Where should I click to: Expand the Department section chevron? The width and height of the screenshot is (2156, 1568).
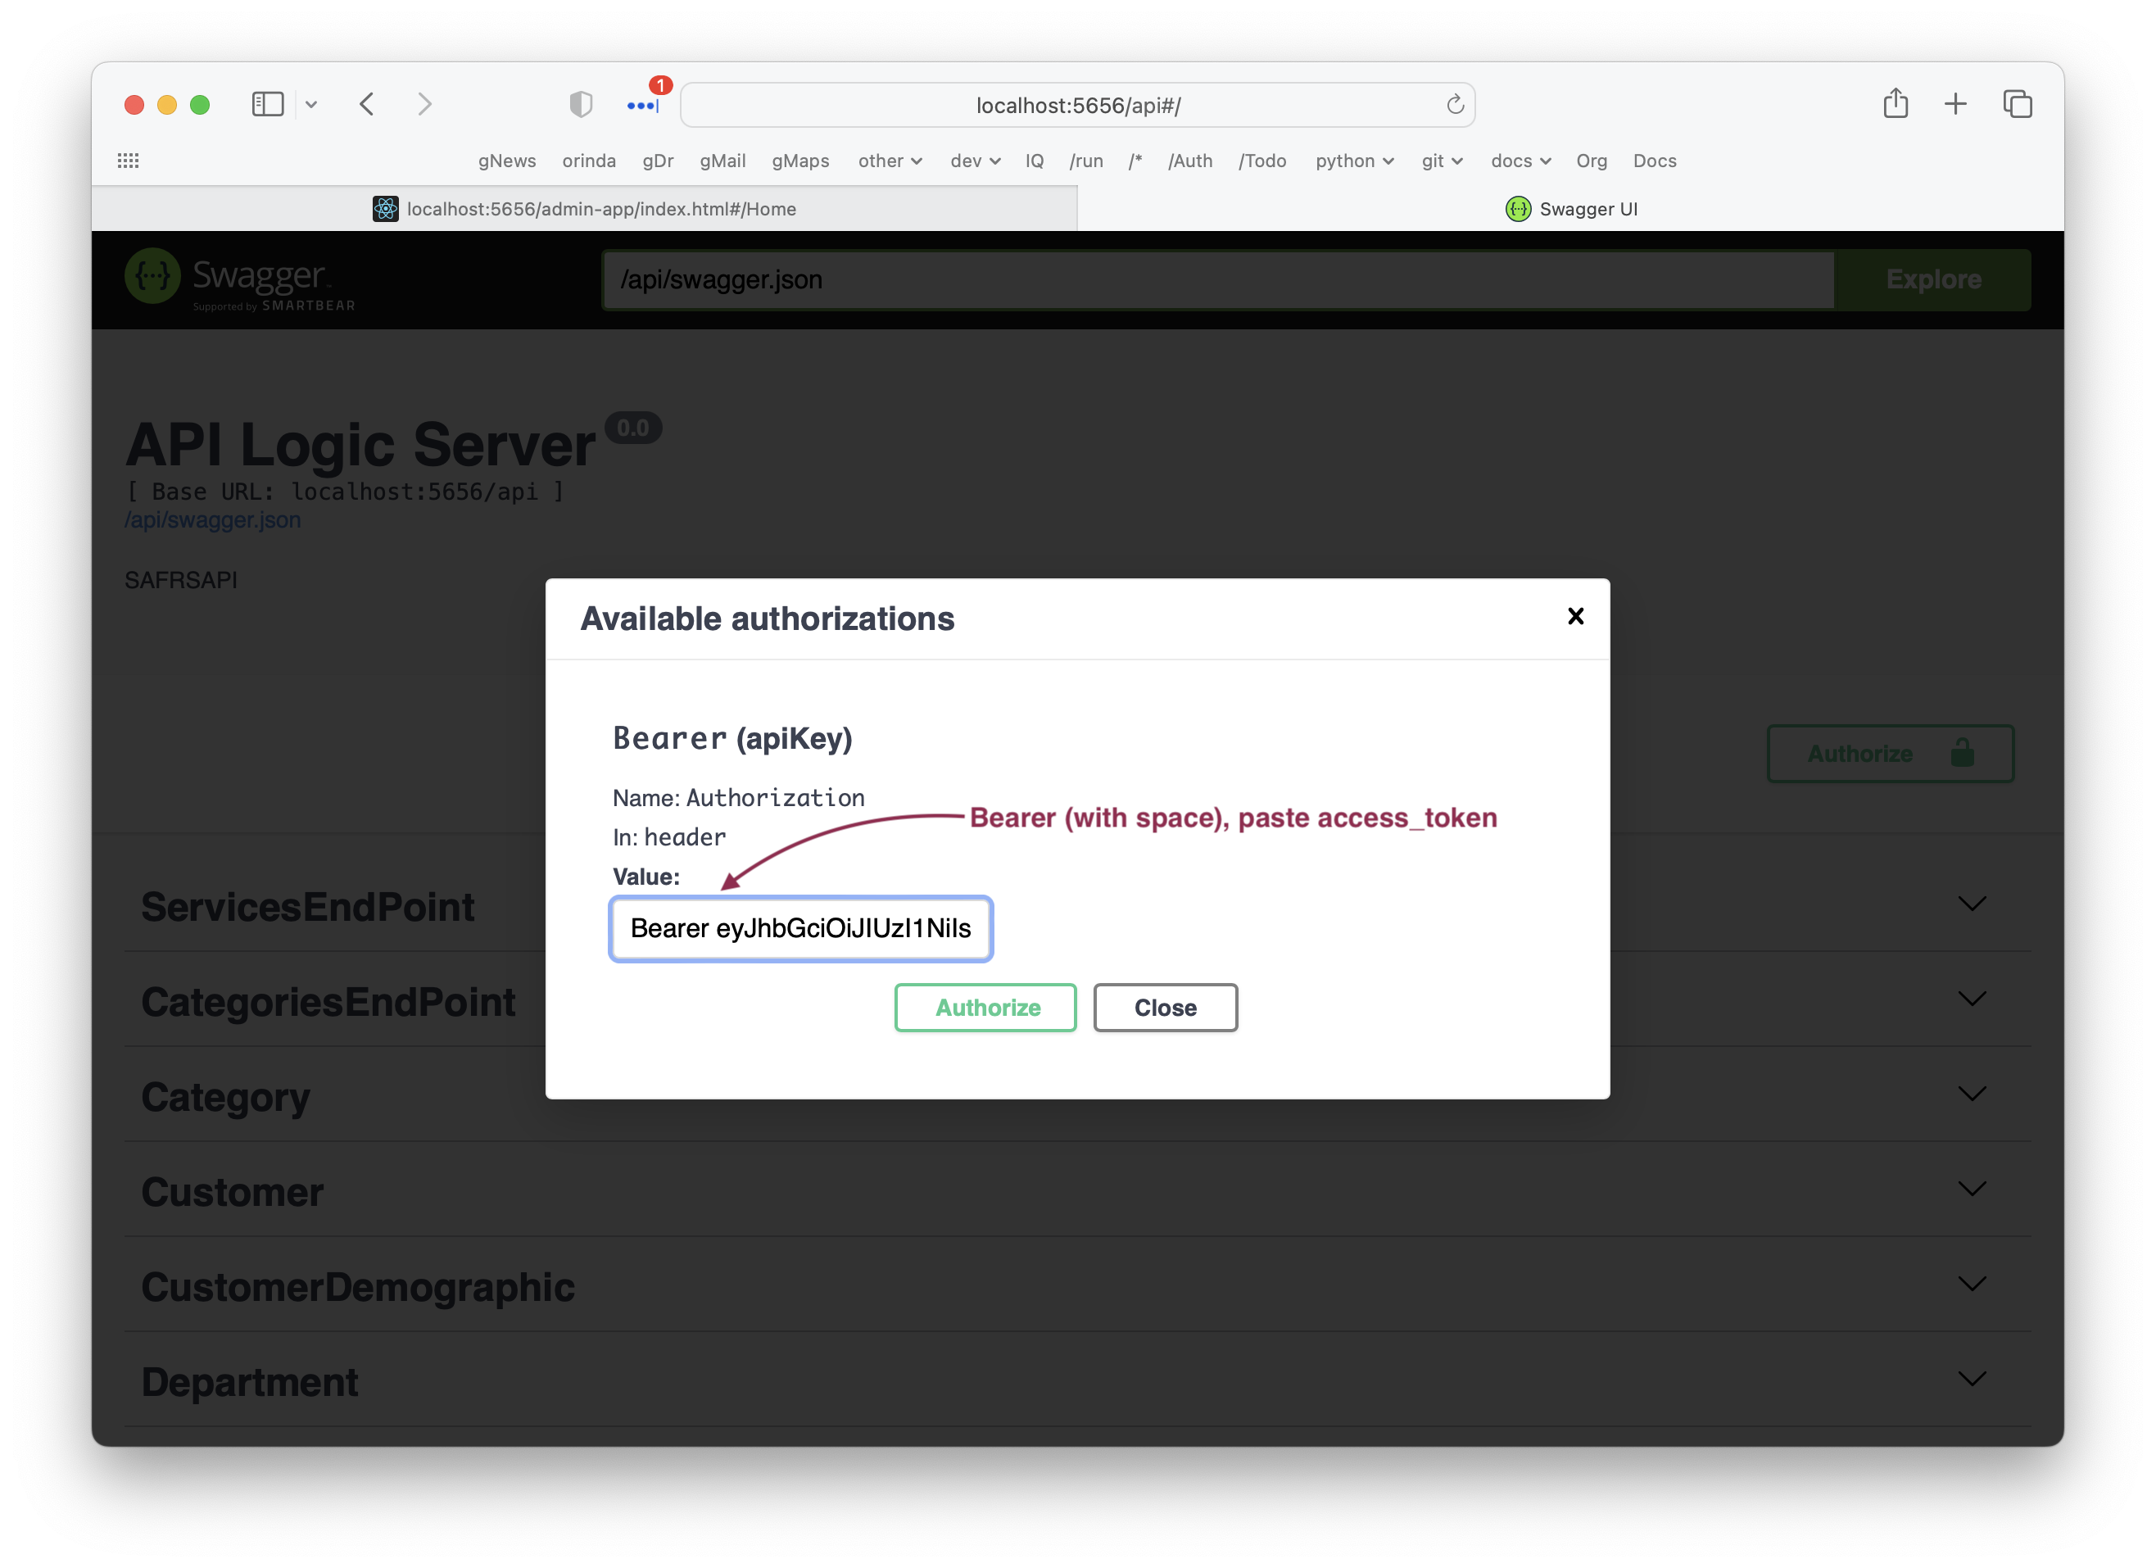pyautogui.click(x=1972, y=1379)
